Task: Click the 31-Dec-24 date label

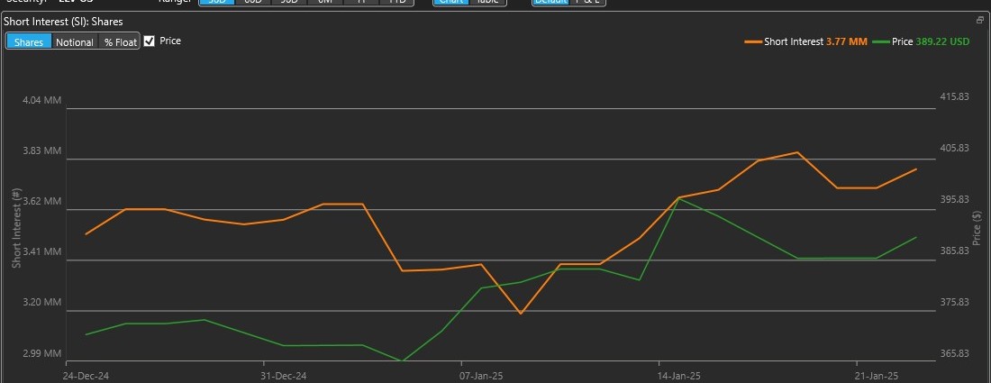Action: (285, 376)
